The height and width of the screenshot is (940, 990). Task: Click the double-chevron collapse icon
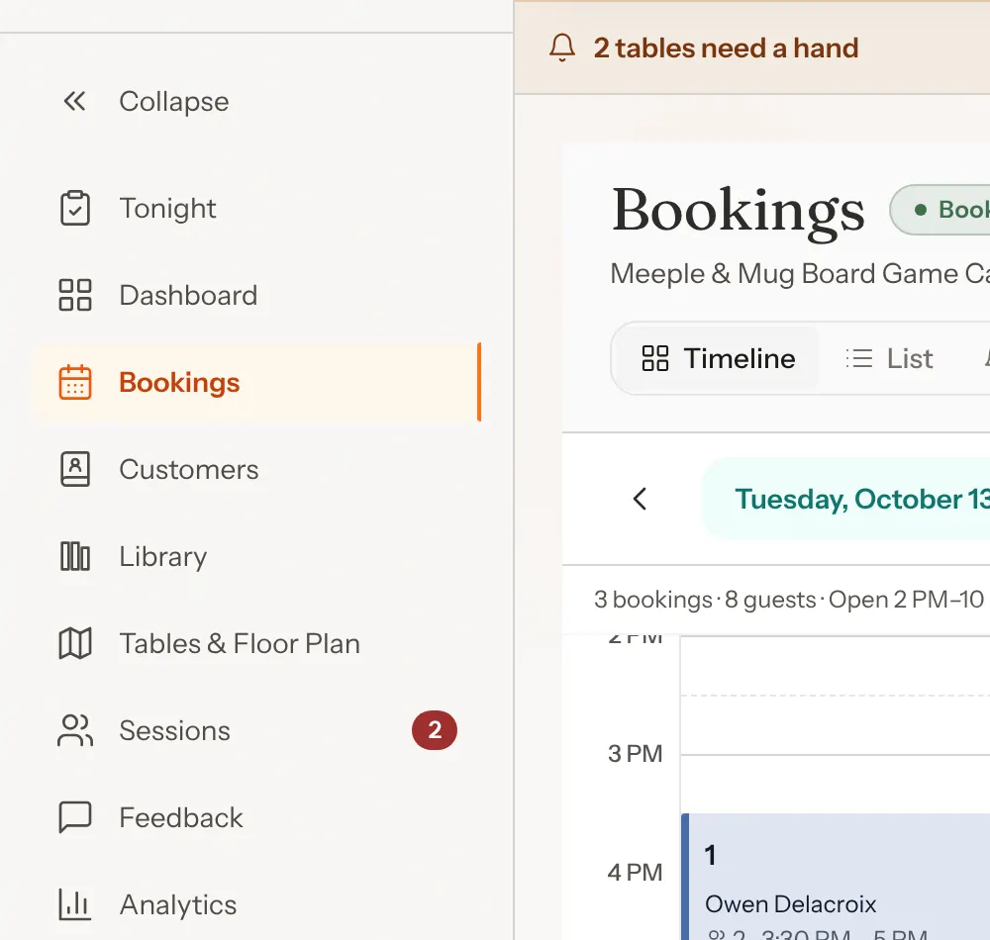(x=74, y=101)
